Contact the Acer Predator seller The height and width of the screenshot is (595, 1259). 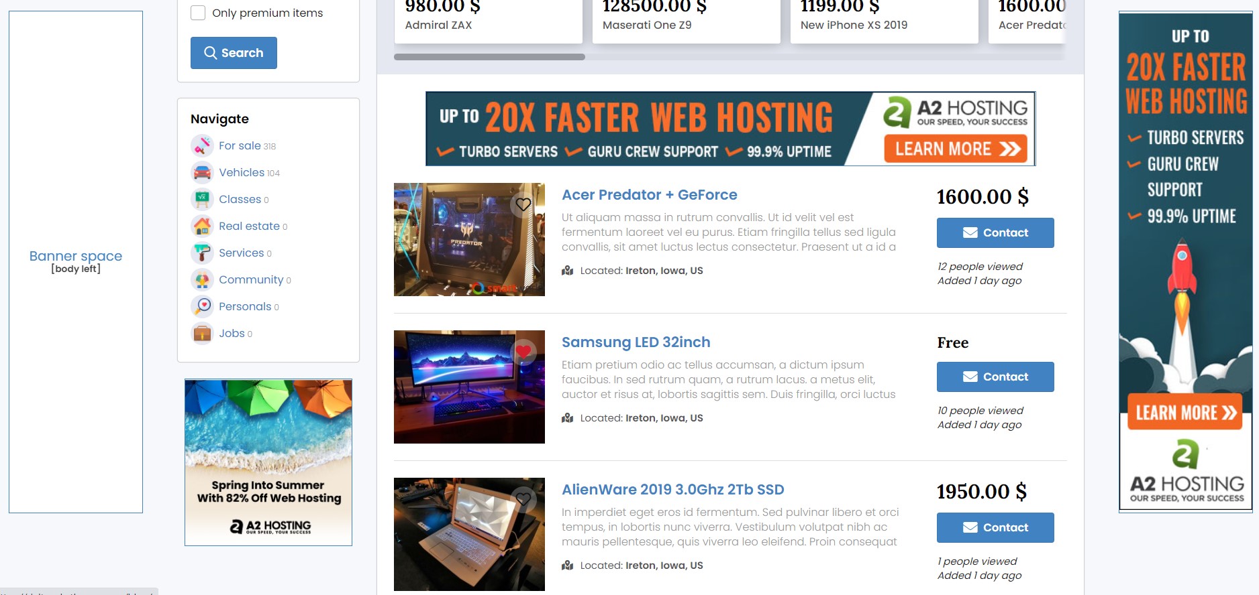click(995, 233)
